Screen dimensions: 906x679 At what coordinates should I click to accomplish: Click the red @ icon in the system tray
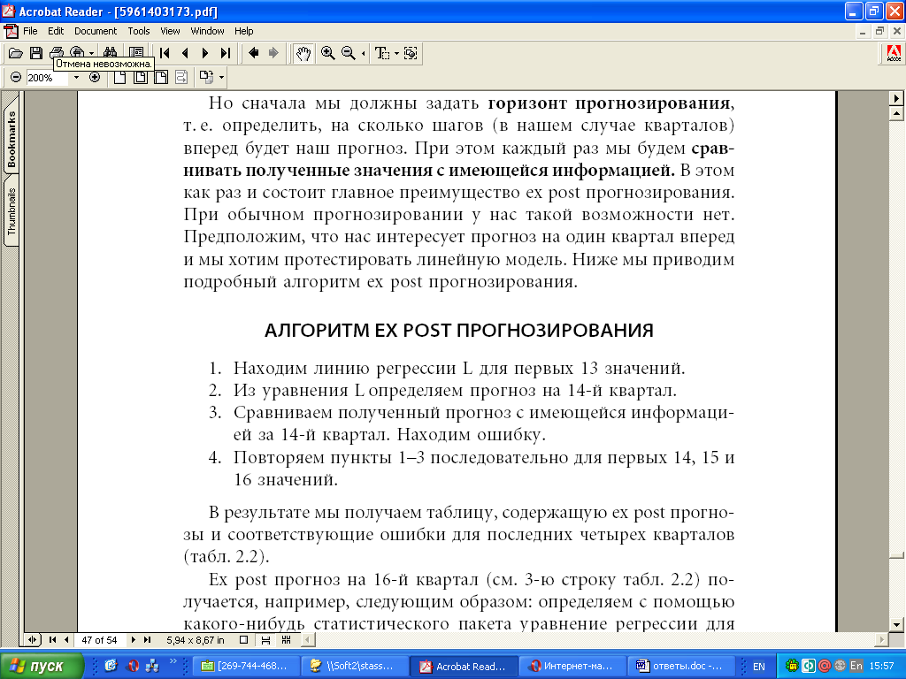pyautogui.click(x=824, y=666)
